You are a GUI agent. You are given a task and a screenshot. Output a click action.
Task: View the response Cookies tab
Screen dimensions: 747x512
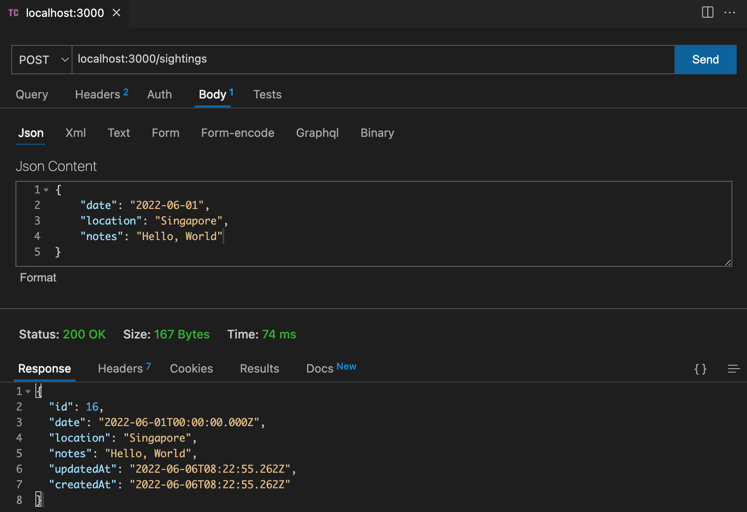point(191,369)
